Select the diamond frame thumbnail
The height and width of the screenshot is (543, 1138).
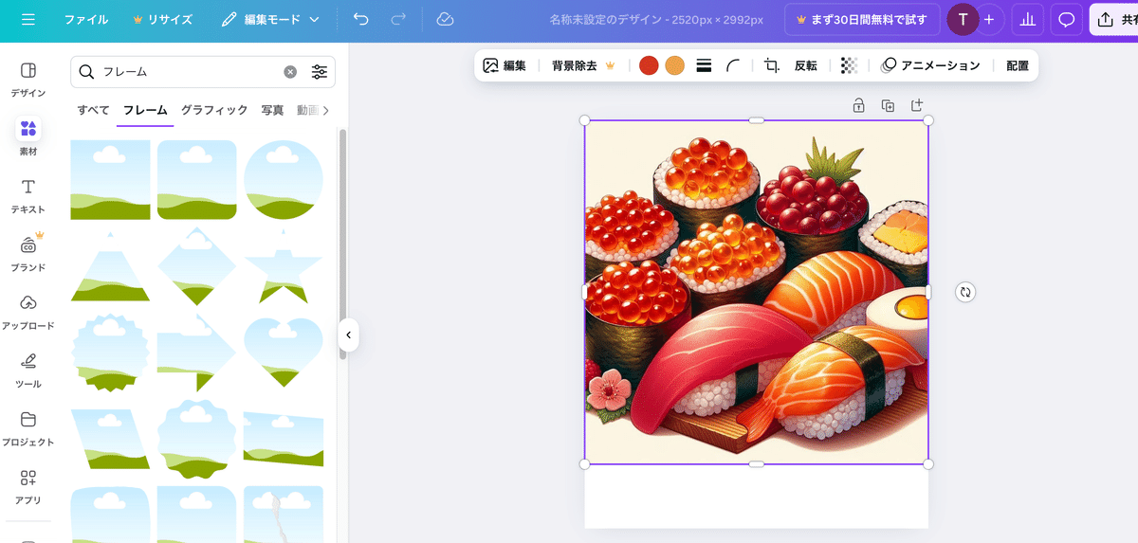(x=197, y=266)
